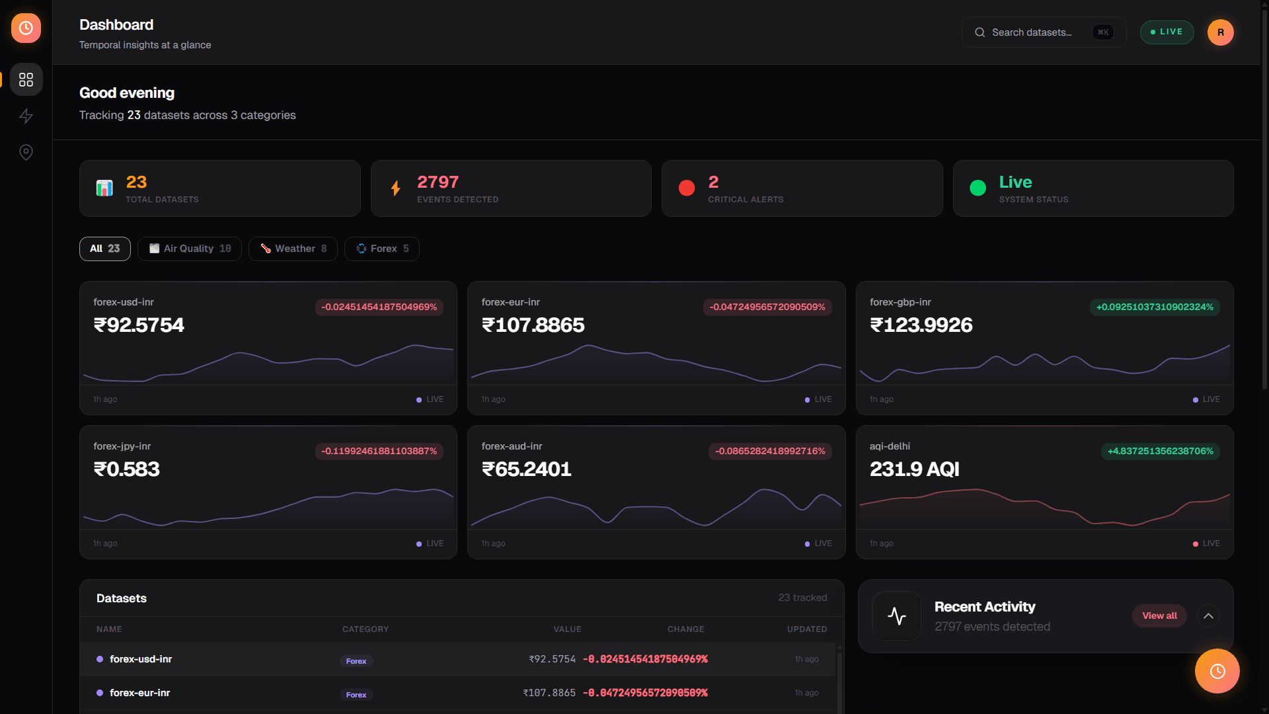The width and height of the screenshot is (1269, 714).
Task: Click the floating orange clock button
Action: coord(1217,671)
